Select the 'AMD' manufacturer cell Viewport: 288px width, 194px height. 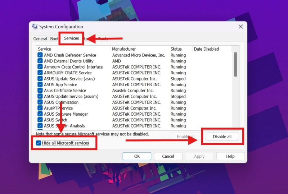click(x=117, y=61)
